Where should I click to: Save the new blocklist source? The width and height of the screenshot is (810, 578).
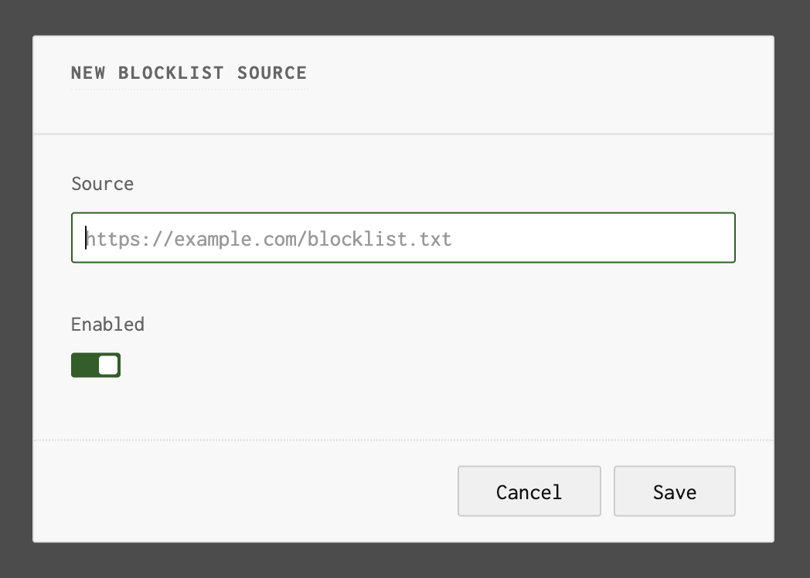point(673,491)
